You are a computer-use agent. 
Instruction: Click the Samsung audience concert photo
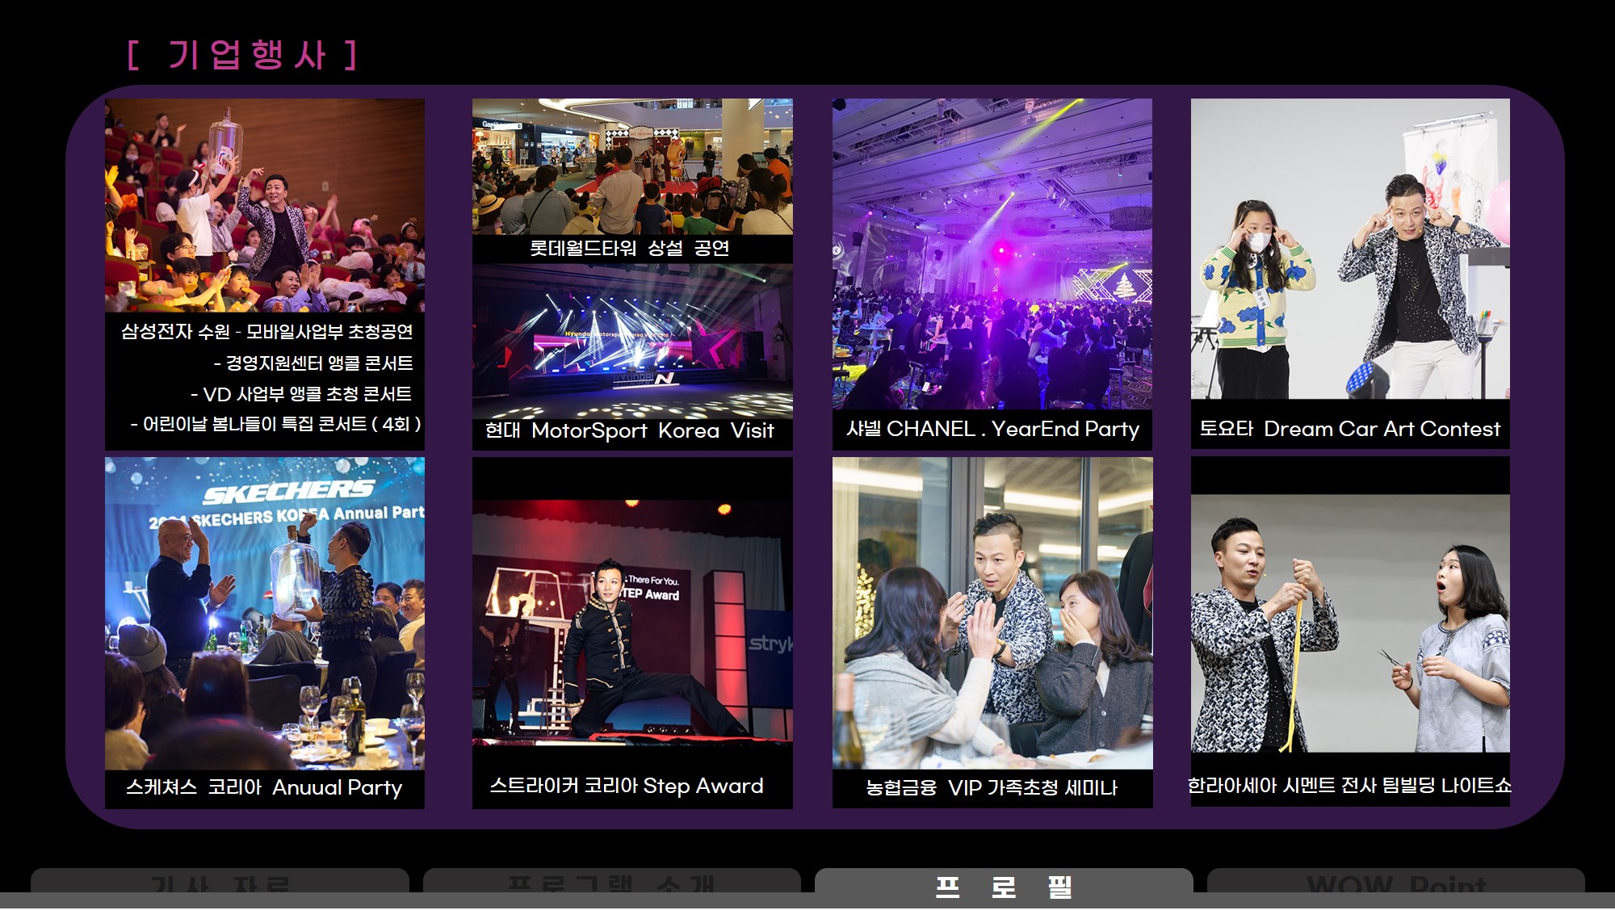coord(265,205)
